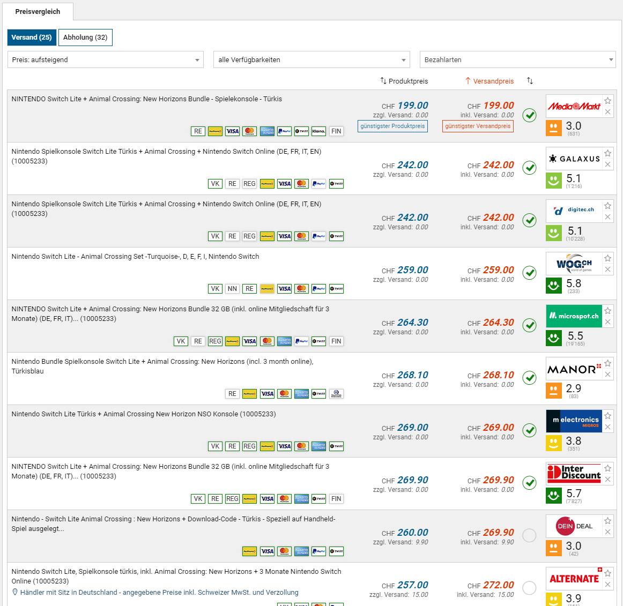Switch to the Preisvergleich tab
The height and width of the screenshot is (606, 623).
(x=38, y=11)
